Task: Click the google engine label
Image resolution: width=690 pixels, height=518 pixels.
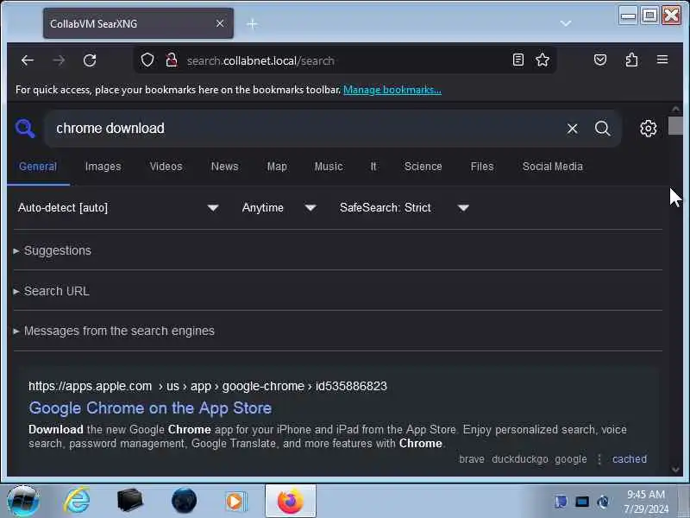Action: click(571, 459)
